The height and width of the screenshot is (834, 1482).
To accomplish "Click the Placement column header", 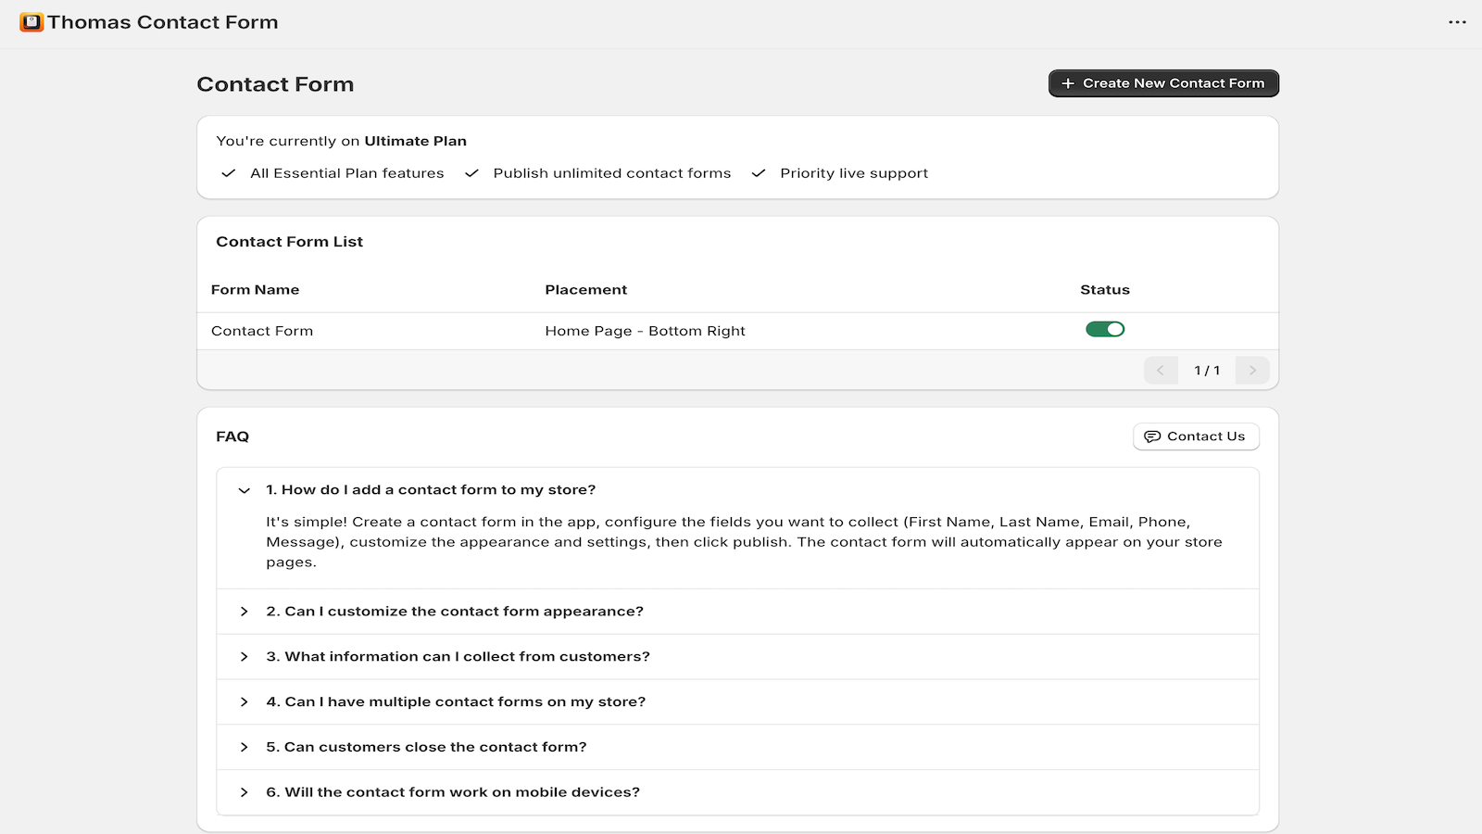I will tap(585, 290).
